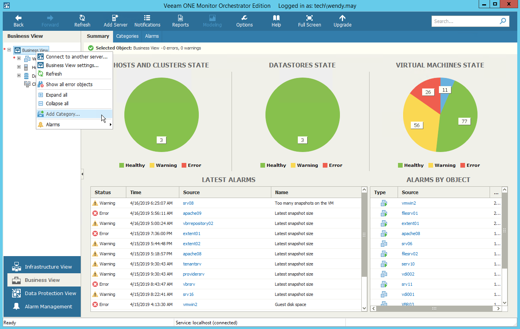This screenshot has height=329, width=520.
Task: Click the warning icon on the srv08 alarm row
Action: pyautogui.click(x=95, y=203)
